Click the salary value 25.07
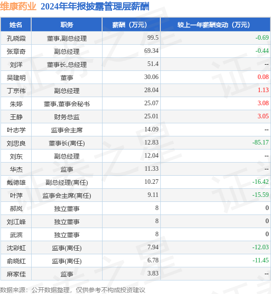This screenshot has height=294, width=271. click(151, 103)
